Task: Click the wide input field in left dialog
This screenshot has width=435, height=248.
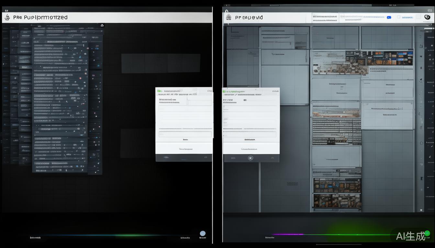Action: 185,134
